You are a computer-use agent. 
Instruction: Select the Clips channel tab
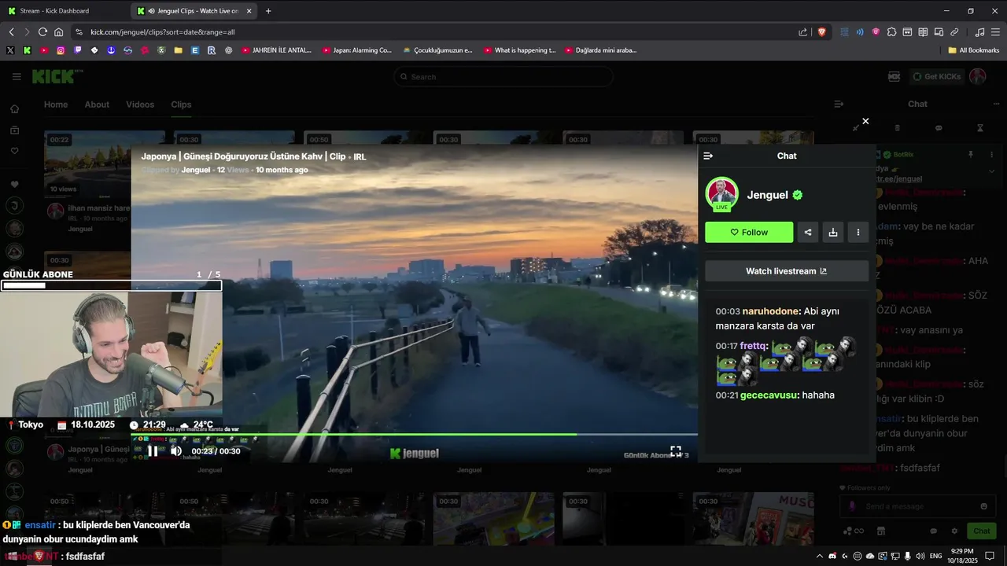181,105
